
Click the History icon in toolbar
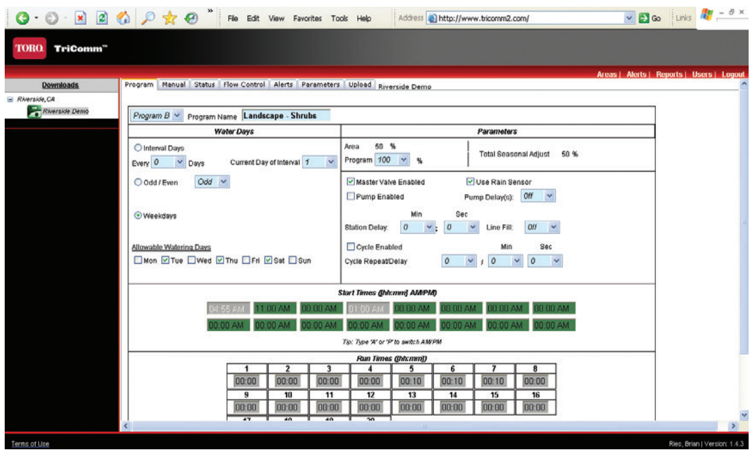191,18
